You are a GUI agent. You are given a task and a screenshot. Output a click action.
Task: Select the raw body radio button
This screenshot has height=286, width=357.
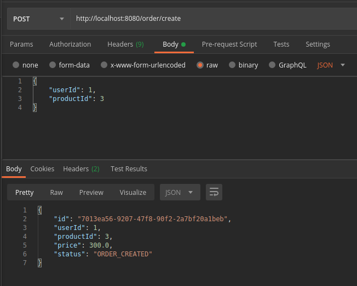[200, 65]
